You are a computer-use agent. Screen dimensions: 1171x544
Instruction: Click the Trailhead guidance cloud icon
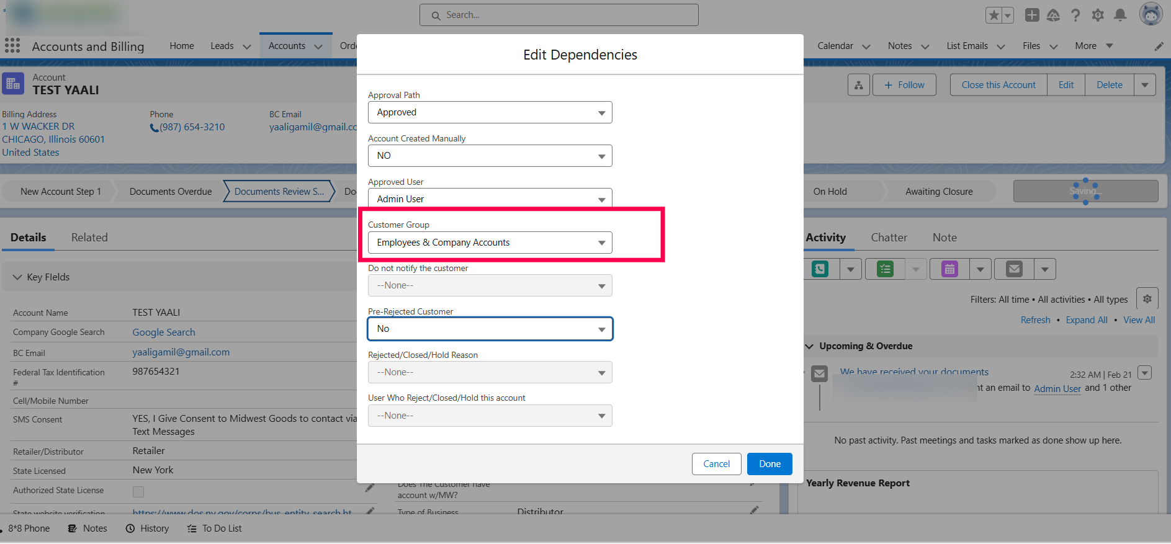[1053, 15]
